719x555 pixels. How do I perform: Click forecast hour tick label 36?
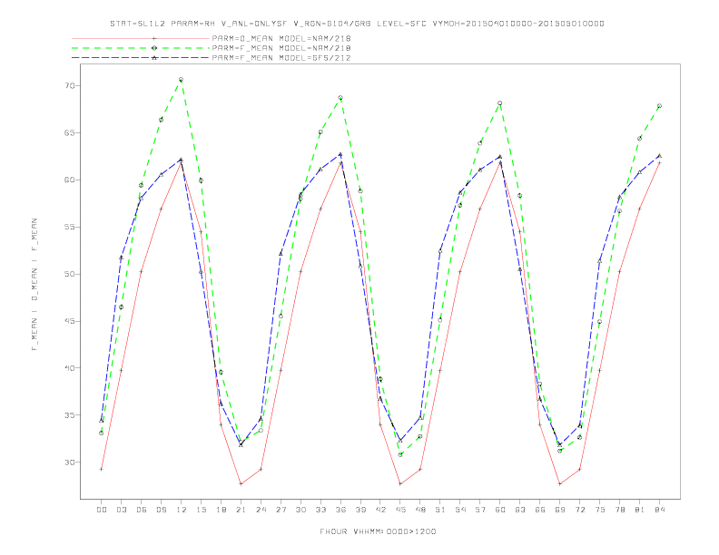click(x=340, y=510)
